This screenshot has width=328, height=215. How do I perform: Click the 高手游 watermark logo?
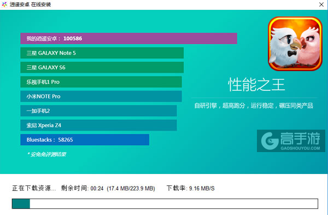click(x=291, y=141)
